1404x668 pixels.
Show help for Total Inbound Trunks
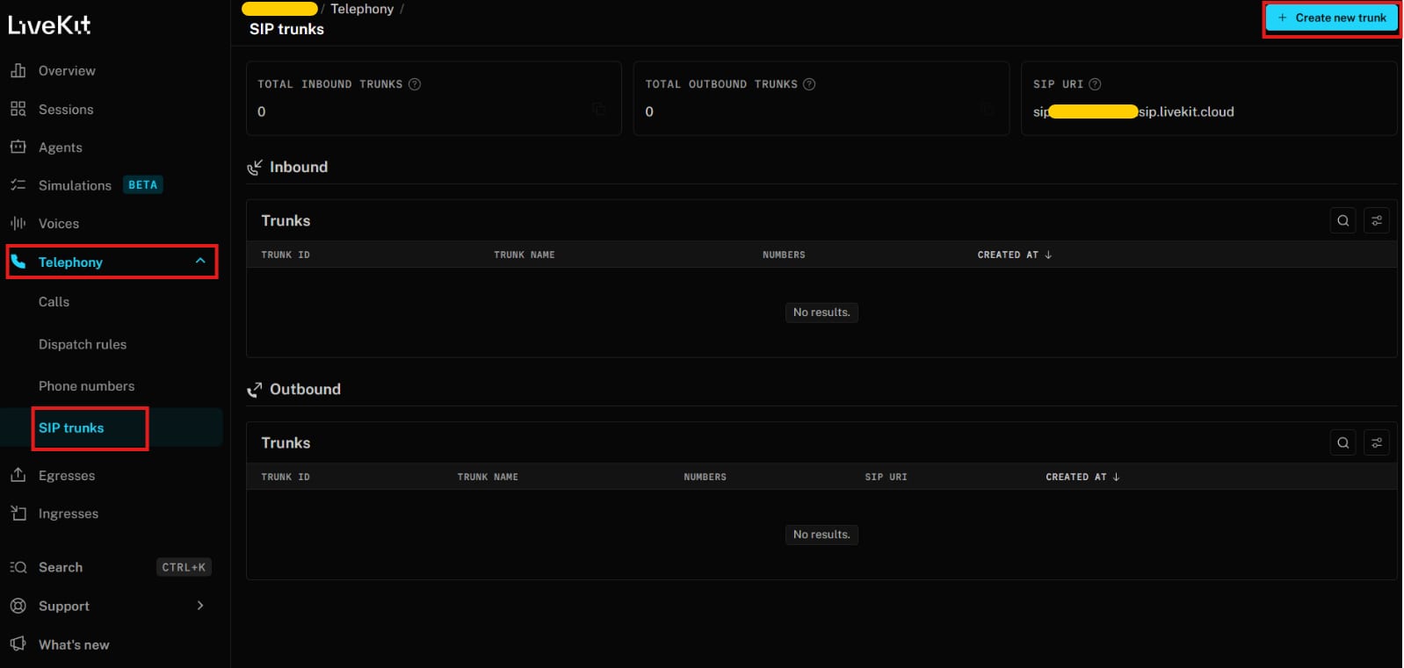click(415, 84)
